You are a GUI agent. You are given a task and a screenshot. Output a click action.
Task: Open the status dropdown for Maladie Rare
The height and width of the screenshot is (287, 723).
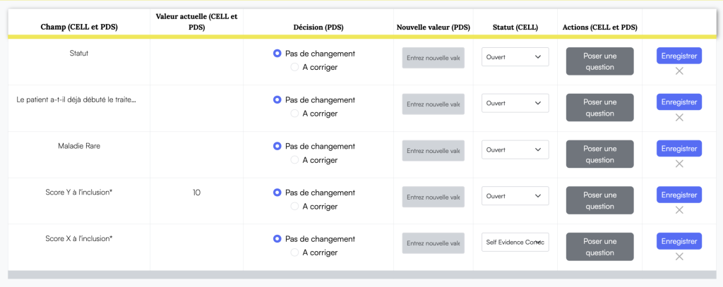[515, 150]
